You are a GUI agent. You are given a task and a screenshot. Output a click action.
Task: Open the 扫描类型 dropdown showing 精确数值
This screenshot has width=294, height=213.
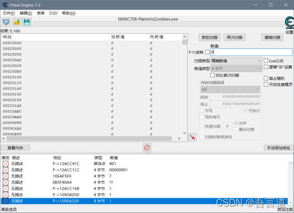pyautogui.click(x=236, y=60)
